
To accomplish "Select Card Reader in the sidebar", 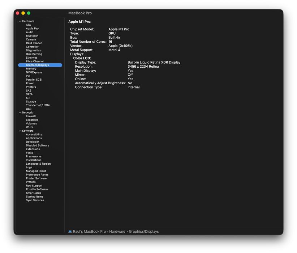I will 34,43.
